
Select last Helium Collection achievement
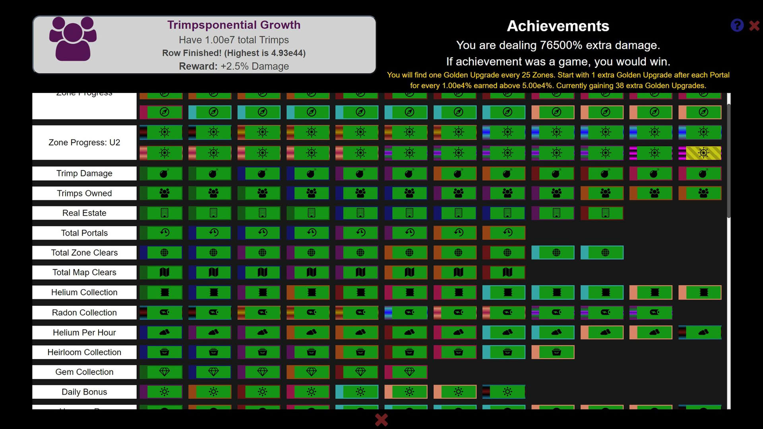click(x=700, y=292)
